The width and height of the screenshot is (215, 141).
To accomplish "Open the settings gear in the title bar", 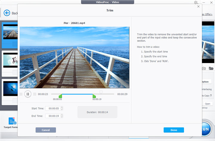I will 196,2.
